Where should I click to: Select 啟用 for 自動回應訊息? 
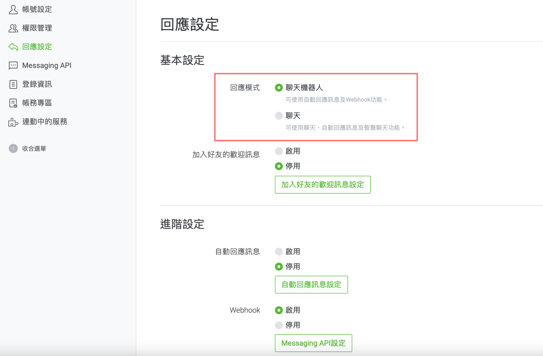tap(279, 251)
